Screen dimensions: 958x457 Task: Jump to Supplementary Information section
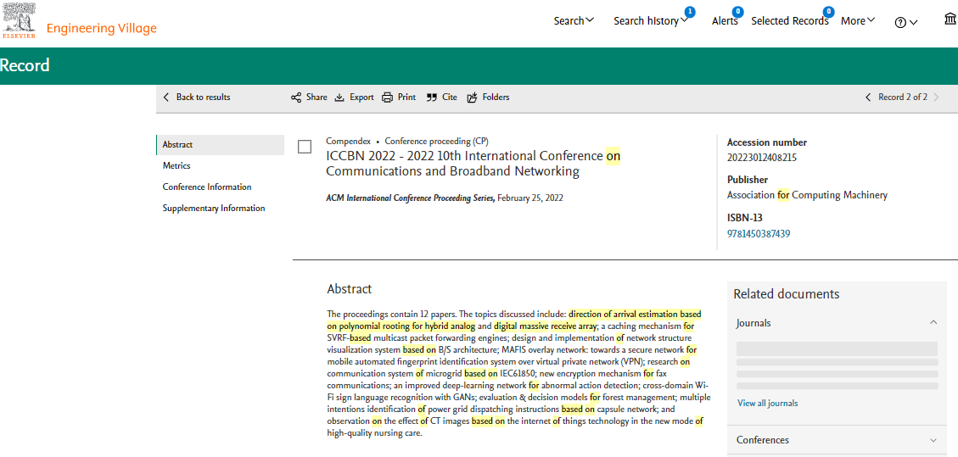coord(214,208)
